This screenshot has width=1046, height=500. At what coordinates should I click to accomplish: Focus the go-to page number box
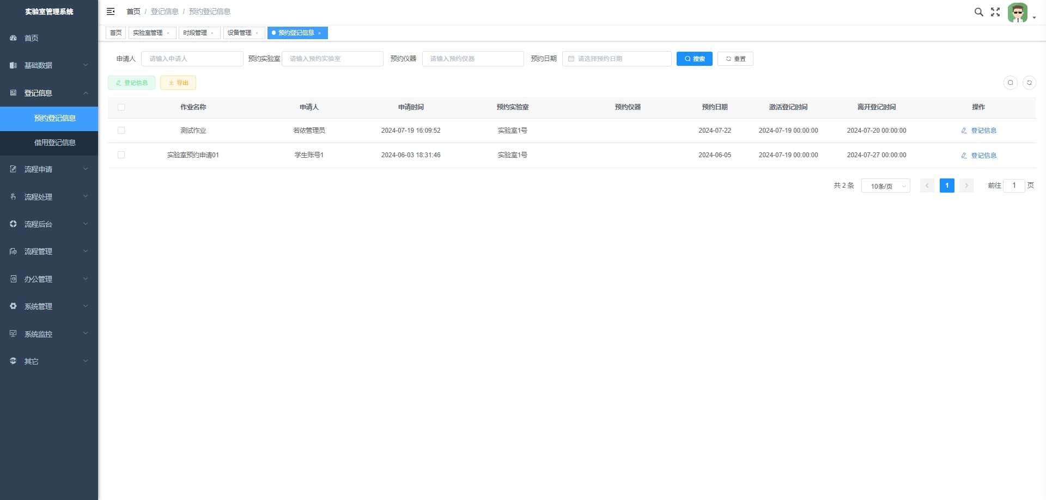point(1014,186)
